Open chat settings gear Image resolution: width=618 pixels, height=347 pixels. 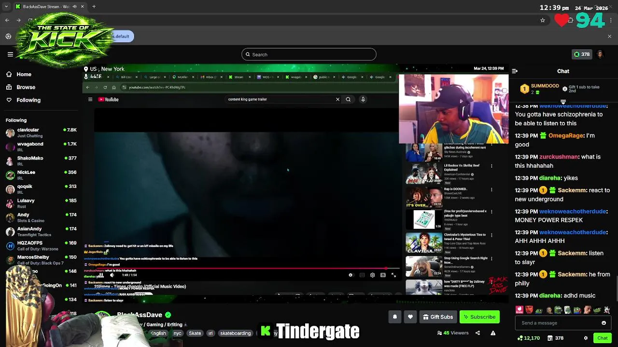click(586, 338)
